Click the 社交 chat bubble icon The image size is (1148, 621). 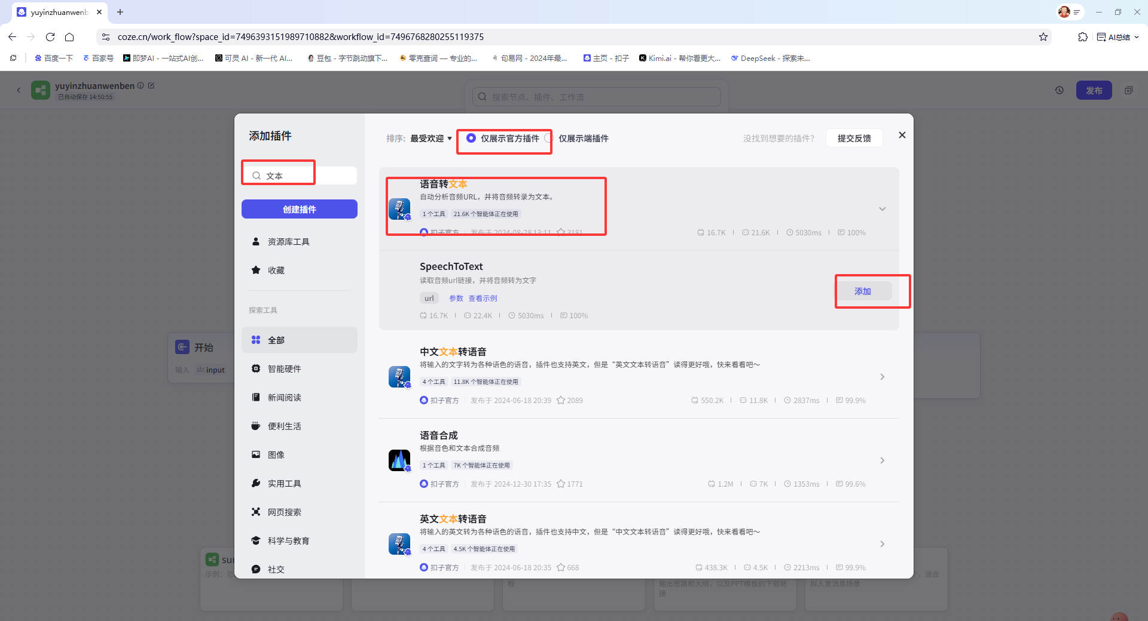pos(256,569)
